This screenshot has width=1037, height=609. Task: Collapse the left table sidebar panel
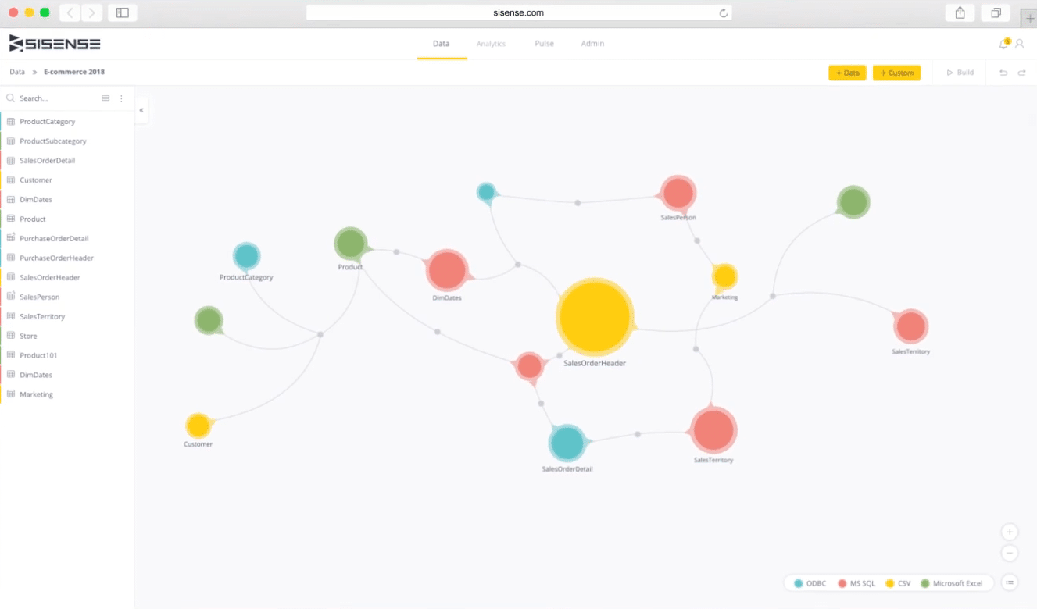[141, 110]
